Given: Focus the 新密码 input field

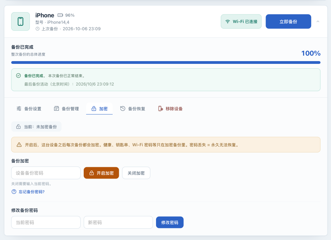Looking at the screenshot, I should [x=118, y=222].
